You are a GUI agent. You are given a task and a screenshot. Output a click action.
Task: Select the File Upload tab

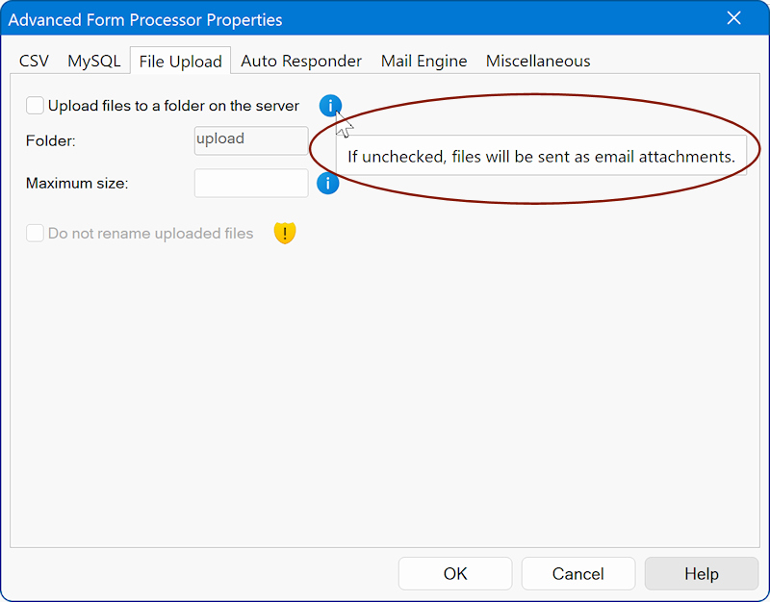click(x=180, y=61)
